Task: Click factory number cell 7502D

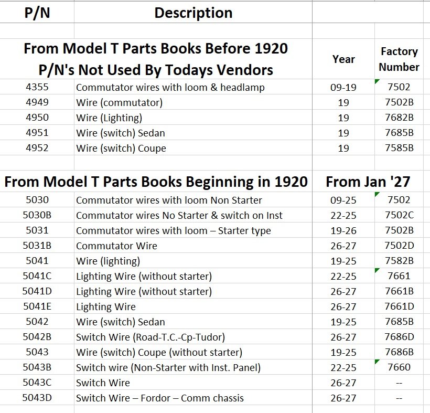Action: point(399,246)
